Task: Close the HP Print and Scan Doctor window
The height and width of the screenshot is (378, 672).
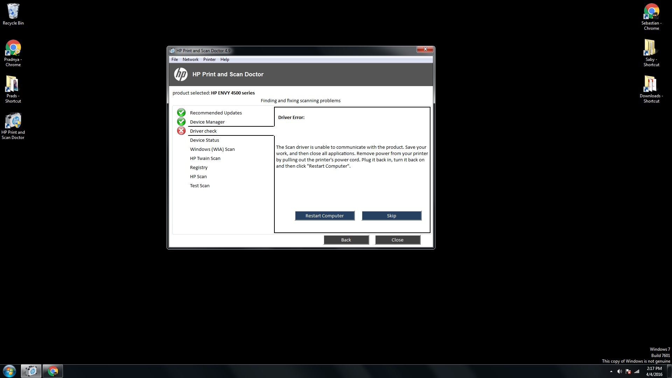Action: (x=425, y=49)
